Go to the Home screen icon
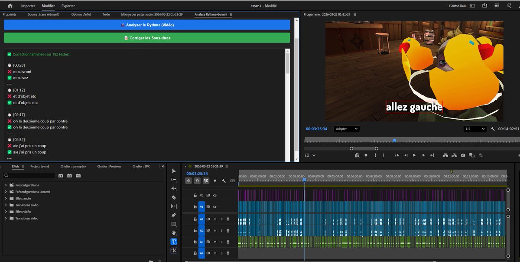The width and height of the screenshot is (520, 262). point(10,6)
